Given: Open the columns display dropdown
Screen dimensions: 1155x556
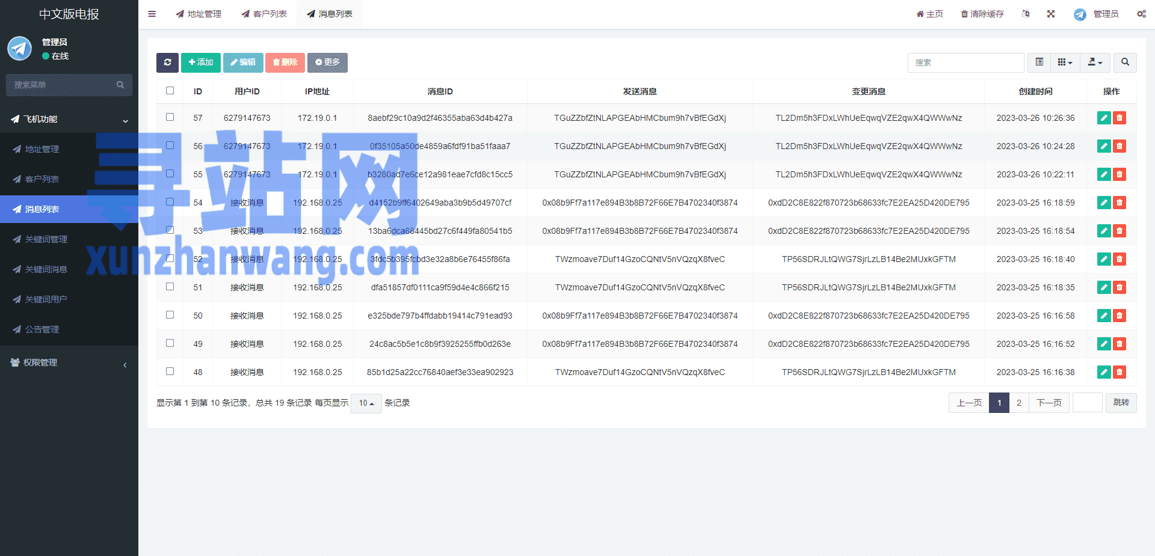Looking at the screenshot, I should coord(1065,63).
